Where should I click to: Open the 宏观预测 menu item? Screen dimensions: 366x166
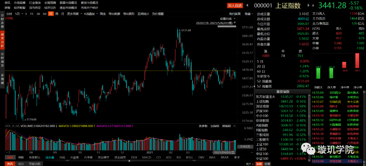click(x=50, y=3)
